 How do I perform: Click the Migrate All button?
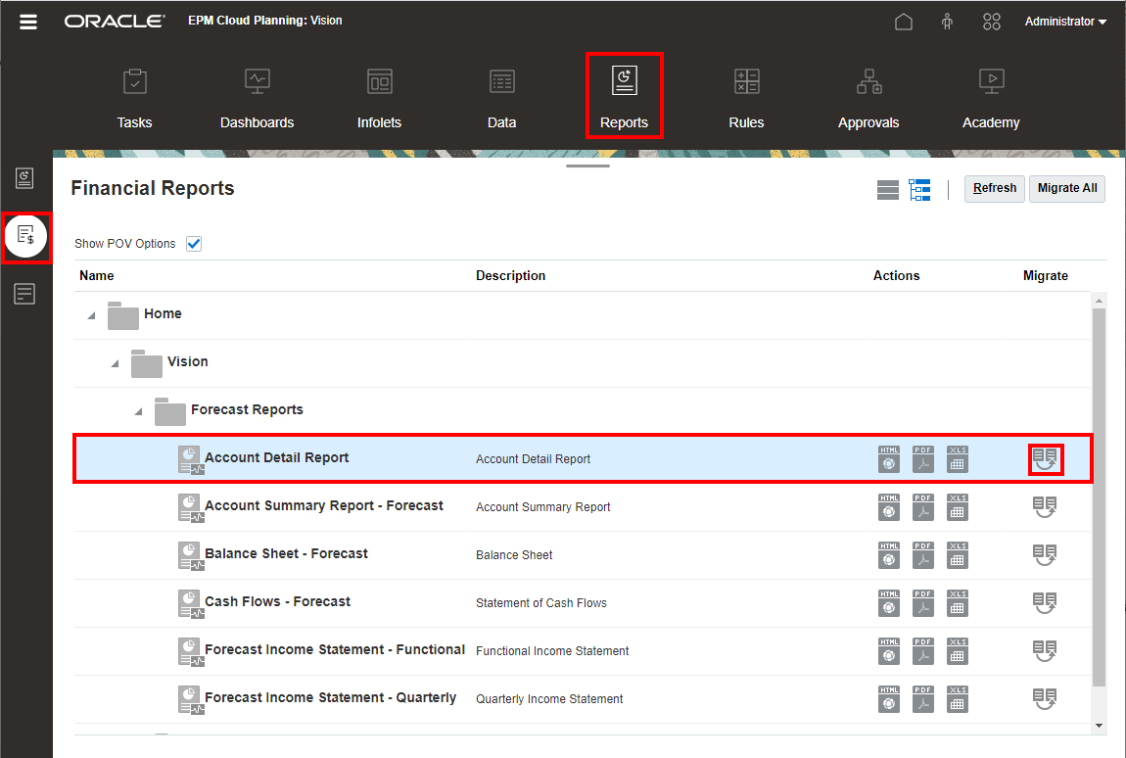[x=1066, y=188]
